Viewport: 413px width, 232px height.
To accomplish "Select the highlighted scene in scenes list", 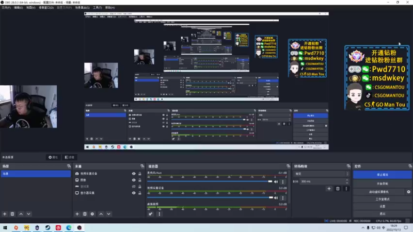I will click(x=36, y=174).
